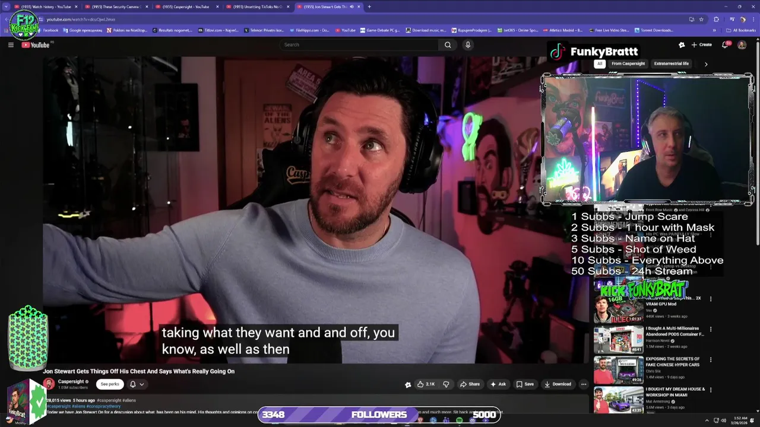Select the From Caspersight chip
This screenshot has height=427, width=760.
628,63
